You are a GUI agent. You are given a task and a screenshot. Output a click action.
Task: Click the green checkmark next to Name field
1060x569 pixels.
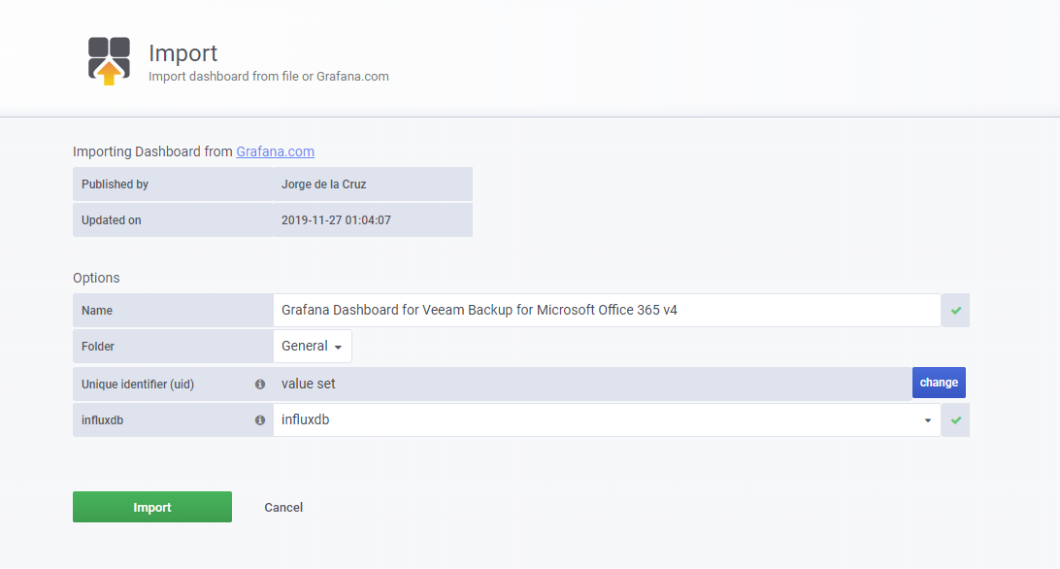click(956, 311)
